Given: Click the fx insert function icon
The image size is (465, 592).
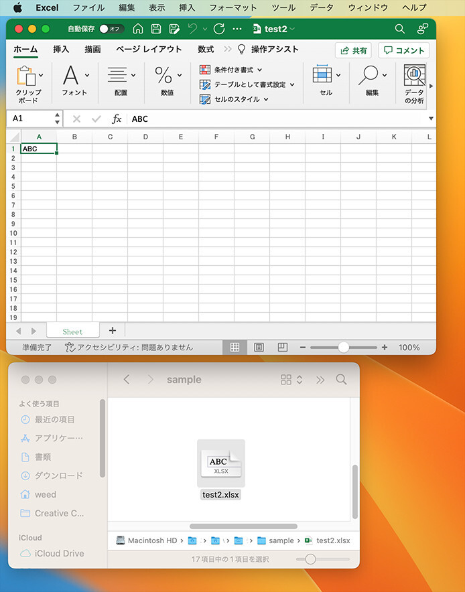Looking at the screenshot, I should point(117,119).
